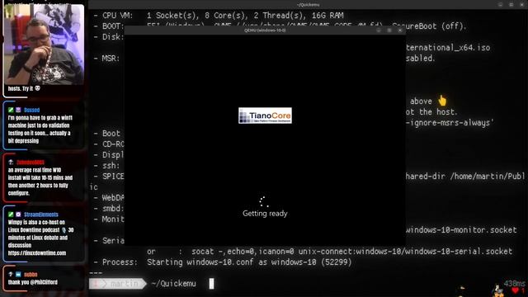Click the emoji after 'hosts. Try it'
Image resolution: width=528 pixels, height=297 pixels.
point(37,88)
